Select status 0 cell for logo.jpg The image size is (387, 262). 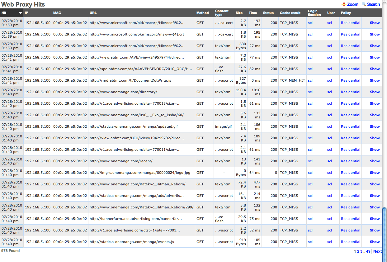pyautogui.click(x=276, y=173)
